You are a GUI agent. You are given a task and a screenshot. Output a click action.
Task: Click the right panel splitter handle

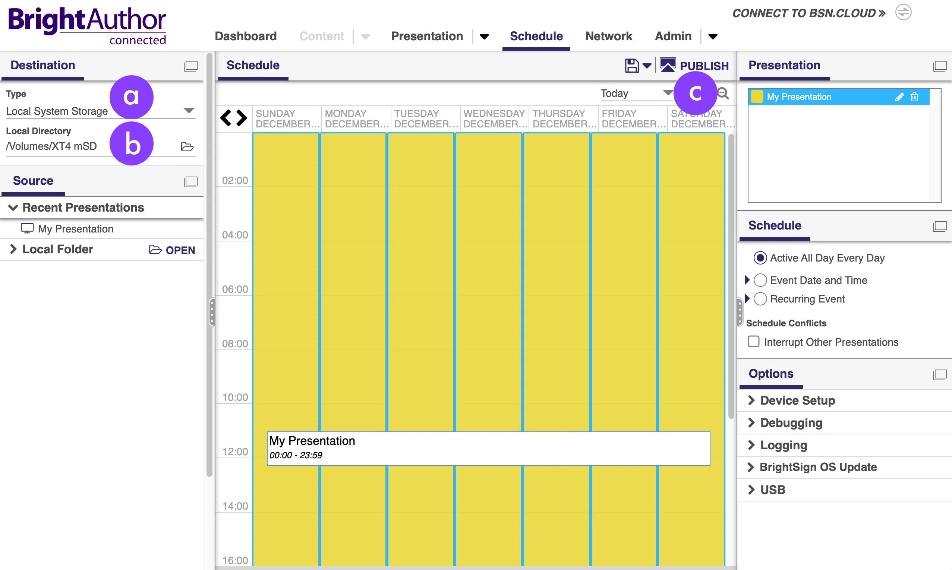tap(740, 312)
